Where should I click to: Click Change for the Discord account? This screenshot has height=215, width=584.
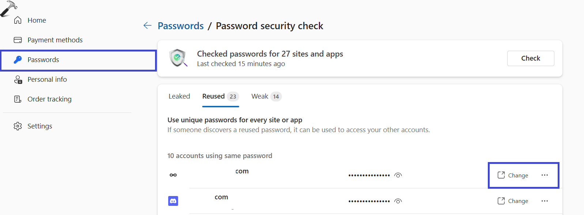(x=513, y=201)
